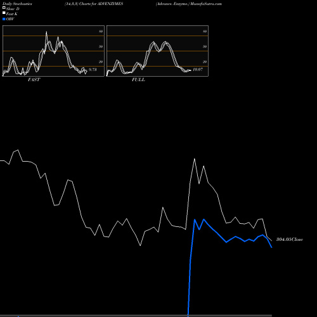Viewport: 317px width, 317px height.
Task: Click the 'OBV' legend label
Action: click(10, 19)
